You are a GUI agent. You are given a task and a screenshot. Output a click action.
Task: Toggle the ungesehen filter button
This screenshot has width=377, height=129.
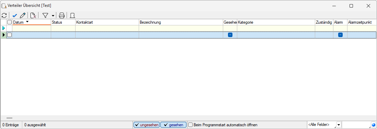146,125
